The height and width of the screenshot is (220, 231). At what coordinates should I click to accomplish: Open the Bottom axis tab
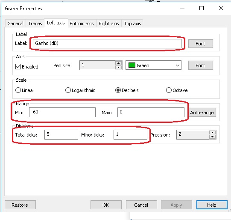tap(82, 24)
